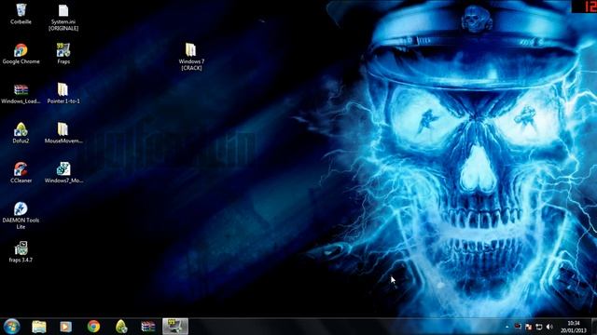
Task: Select the CCleaner desktop shortcut
Action: tap(21, 173)
